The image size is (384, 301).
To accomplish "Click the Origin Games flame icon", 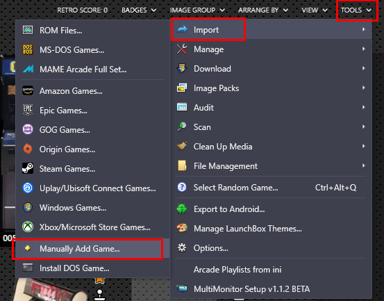I will click(28, 149).
